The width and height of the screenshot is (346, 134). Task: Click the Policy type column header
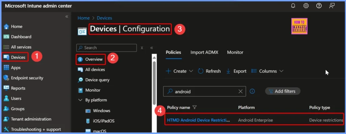320,108
